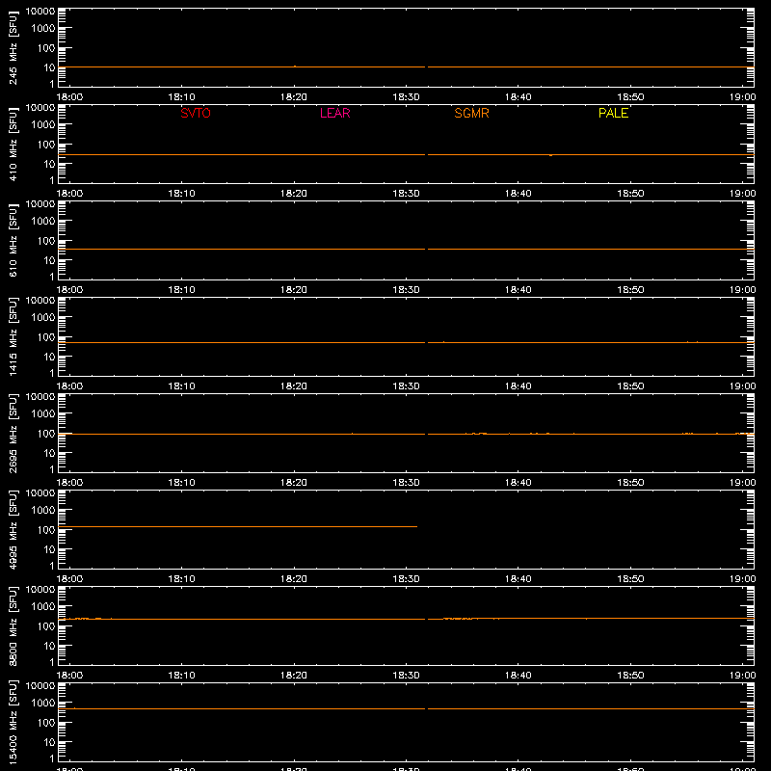Click the SGMR station label
This screenshot has height=771, width=771.
[x=471, y=113]
